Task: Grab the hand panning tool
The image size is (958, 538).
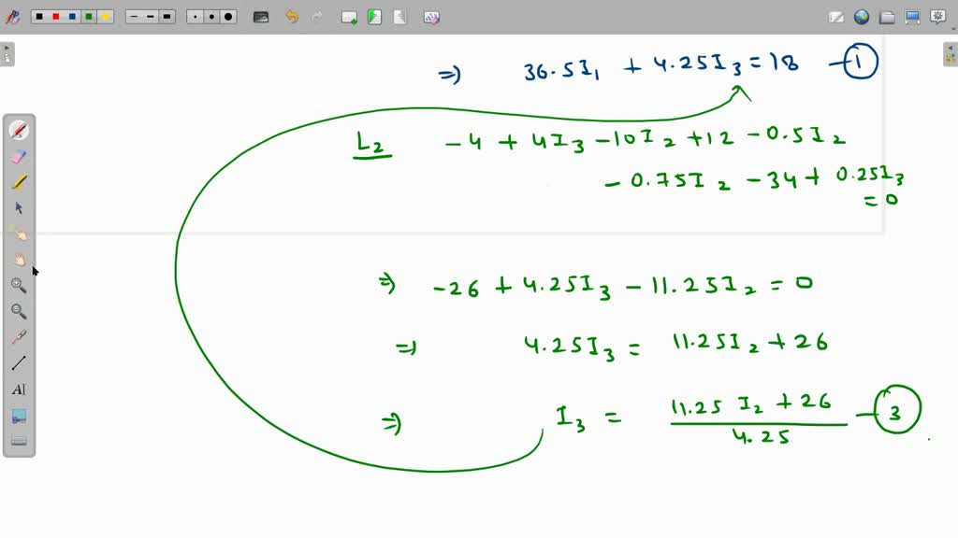Action: (x=19, y=260)
